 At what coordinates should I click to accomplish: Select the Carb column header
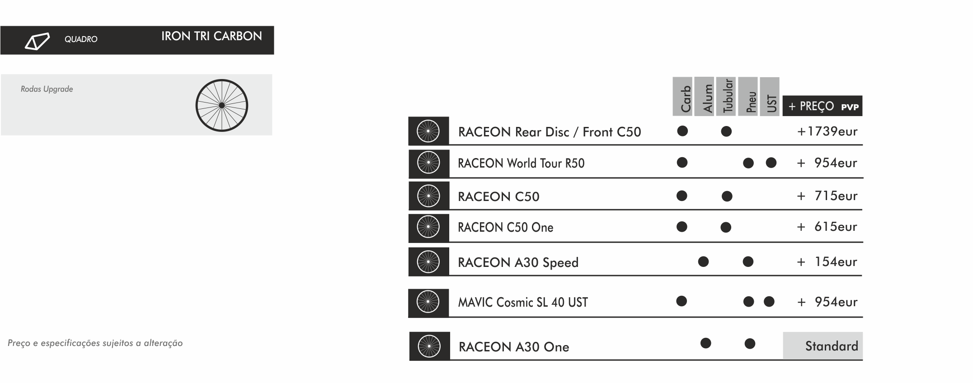[x=682, y=97]
